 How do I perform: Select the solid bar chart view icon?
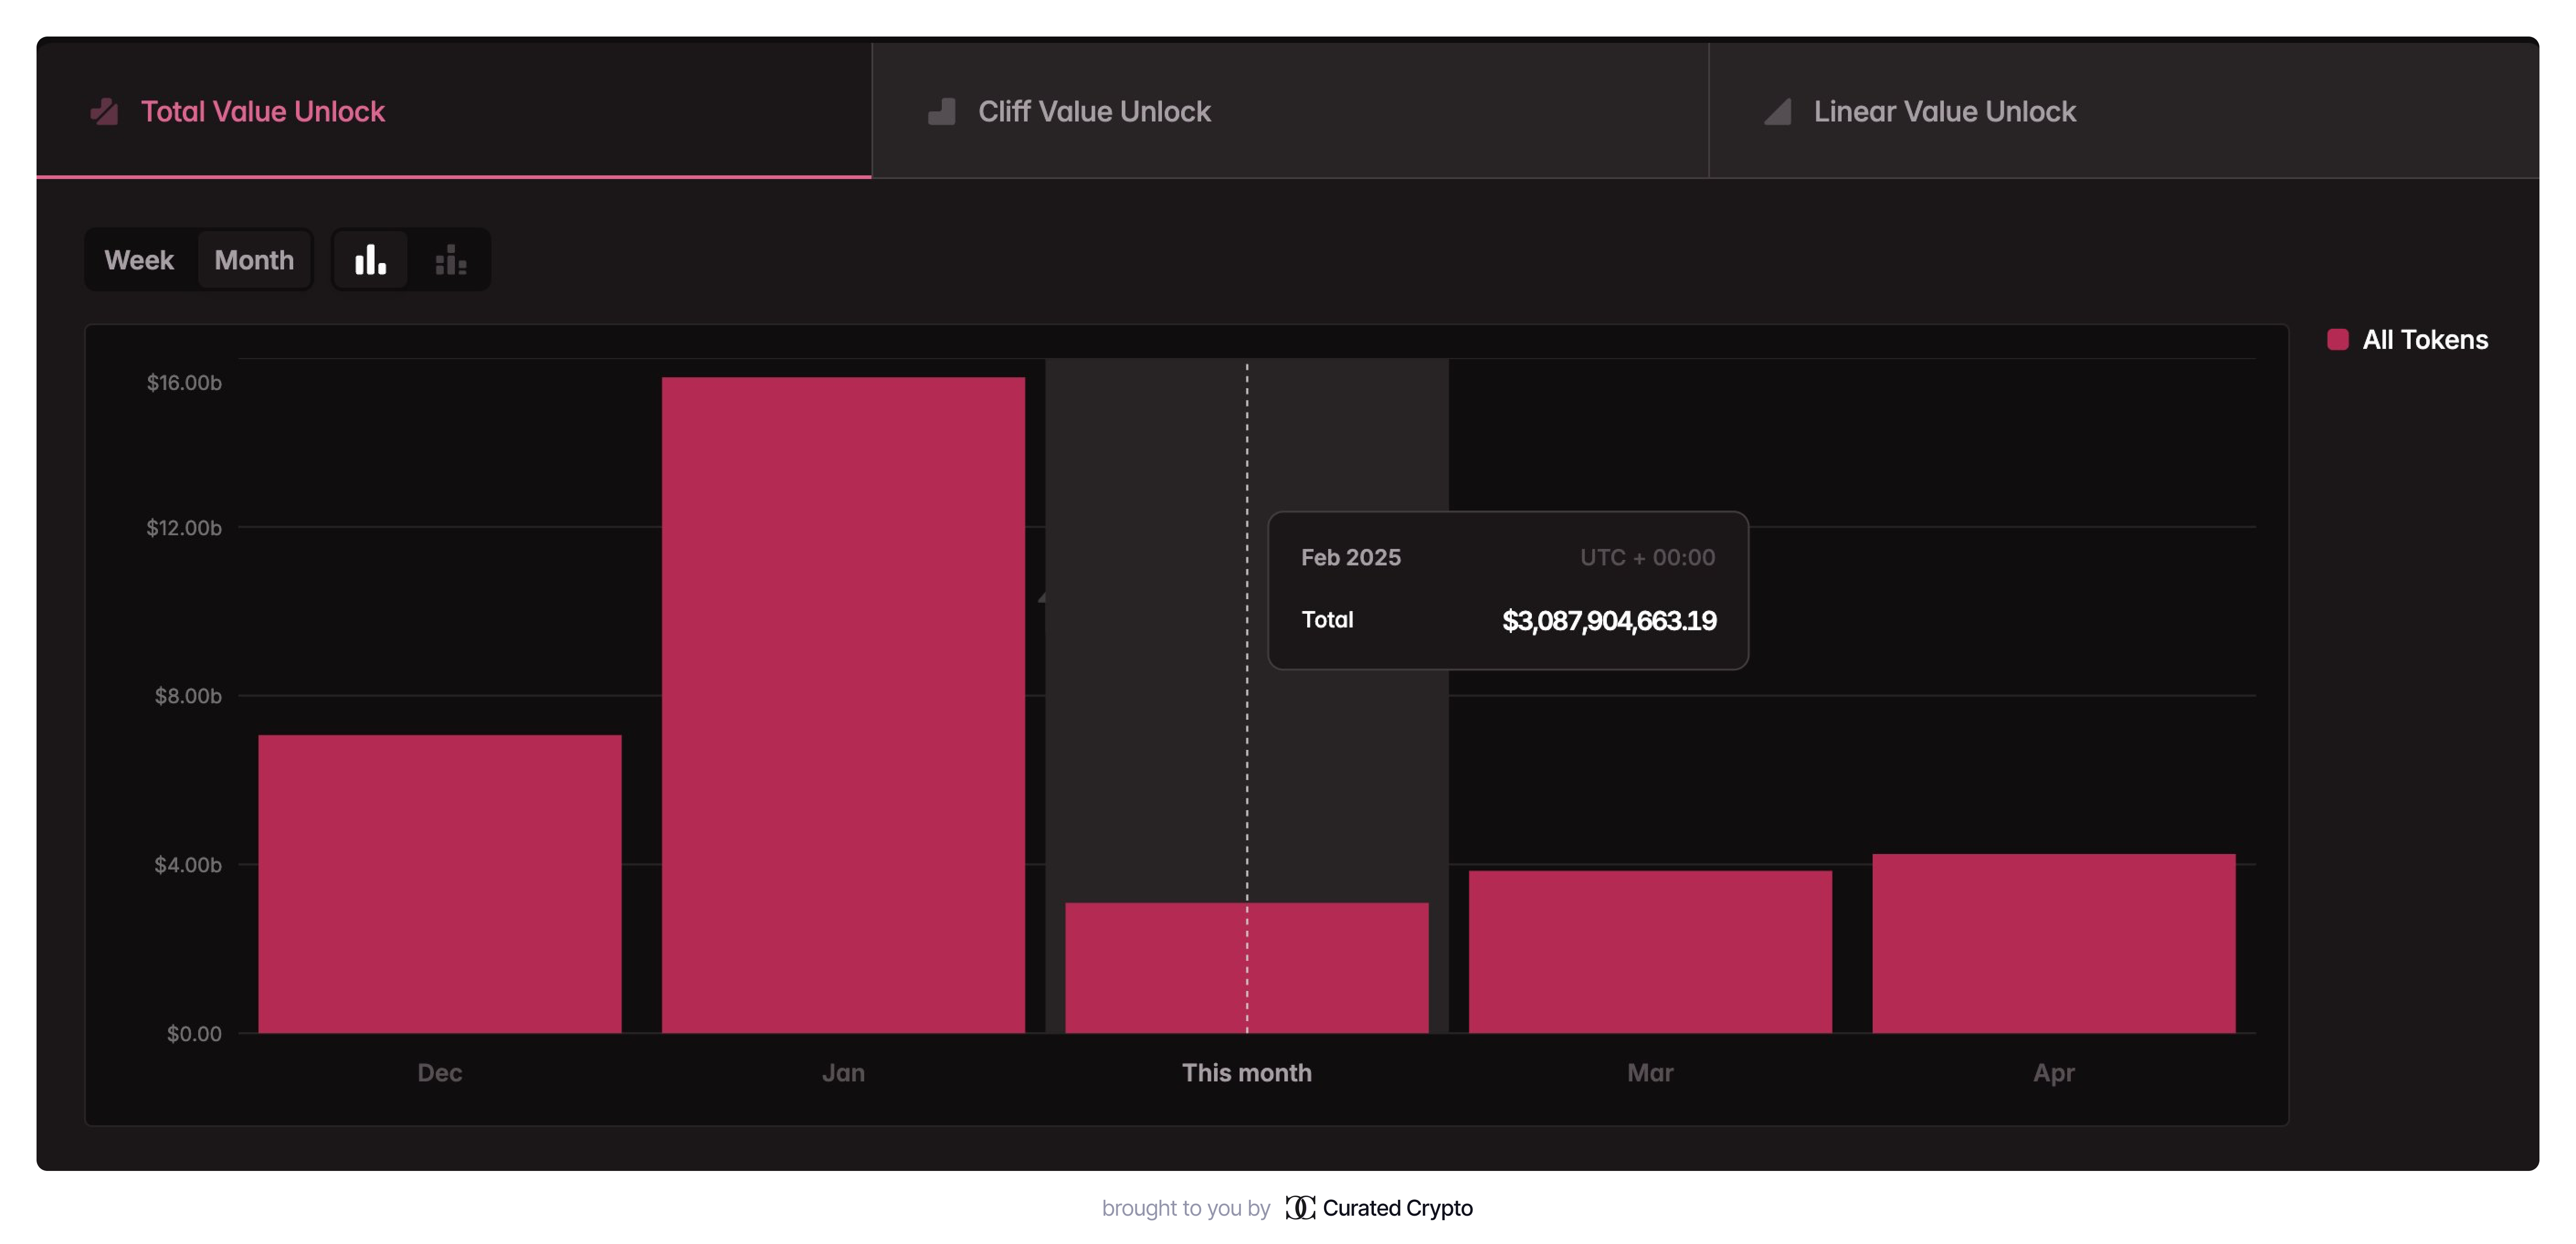370,260
